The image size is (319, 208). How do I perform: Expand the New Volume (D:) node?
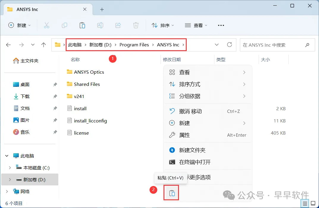click(x=10, y=179)
